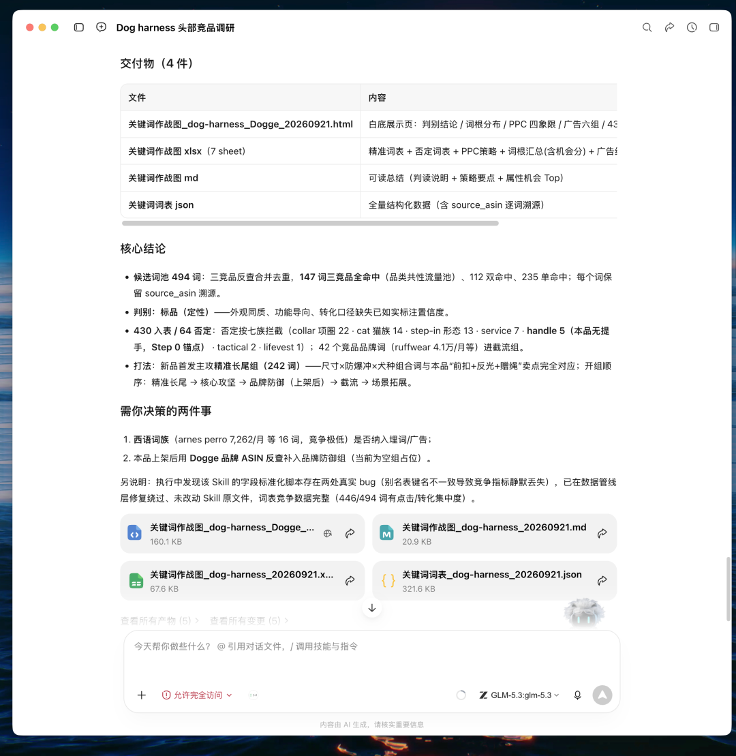Select the 关键词作战图 md table cell
The height and width of the screenshot is (756, 736).
click(241, 178)
